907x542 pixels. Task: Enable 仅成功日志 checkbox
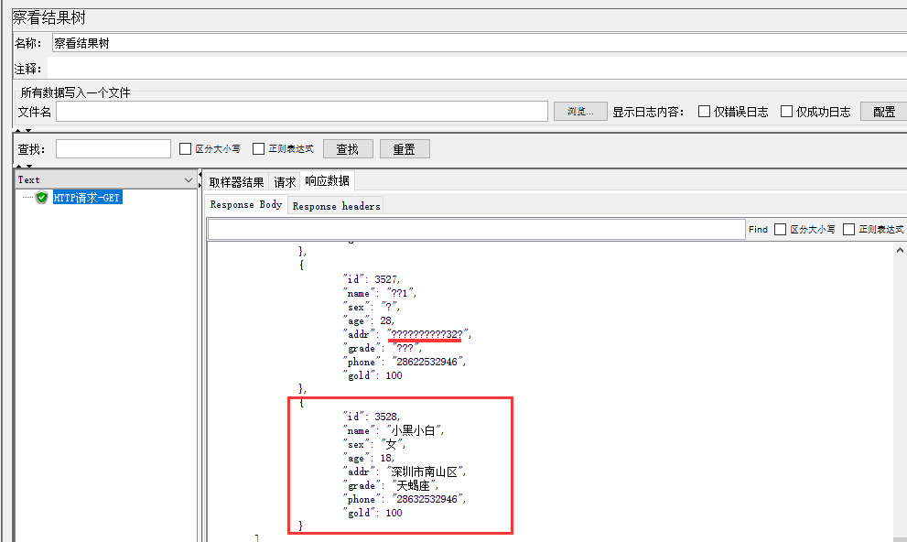click(786, 111)
